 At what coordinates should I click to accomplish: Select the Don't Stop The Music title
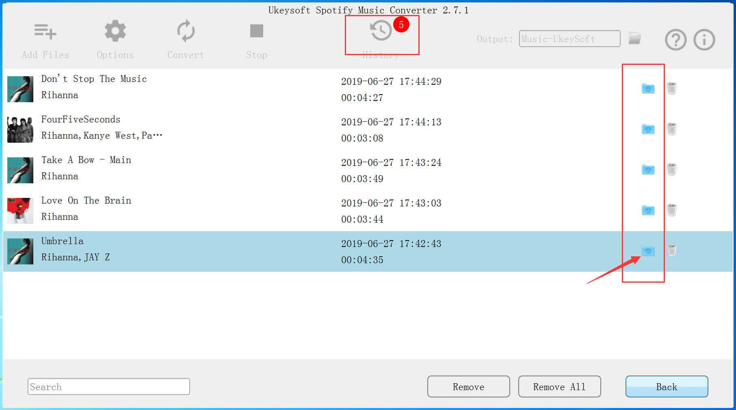(94, 79)
